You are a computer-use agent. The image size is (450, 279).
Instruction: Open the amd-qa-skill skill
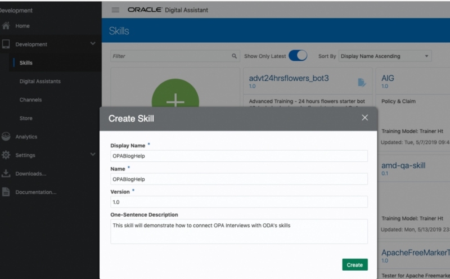pyautogui.click(x=403, y=165)
